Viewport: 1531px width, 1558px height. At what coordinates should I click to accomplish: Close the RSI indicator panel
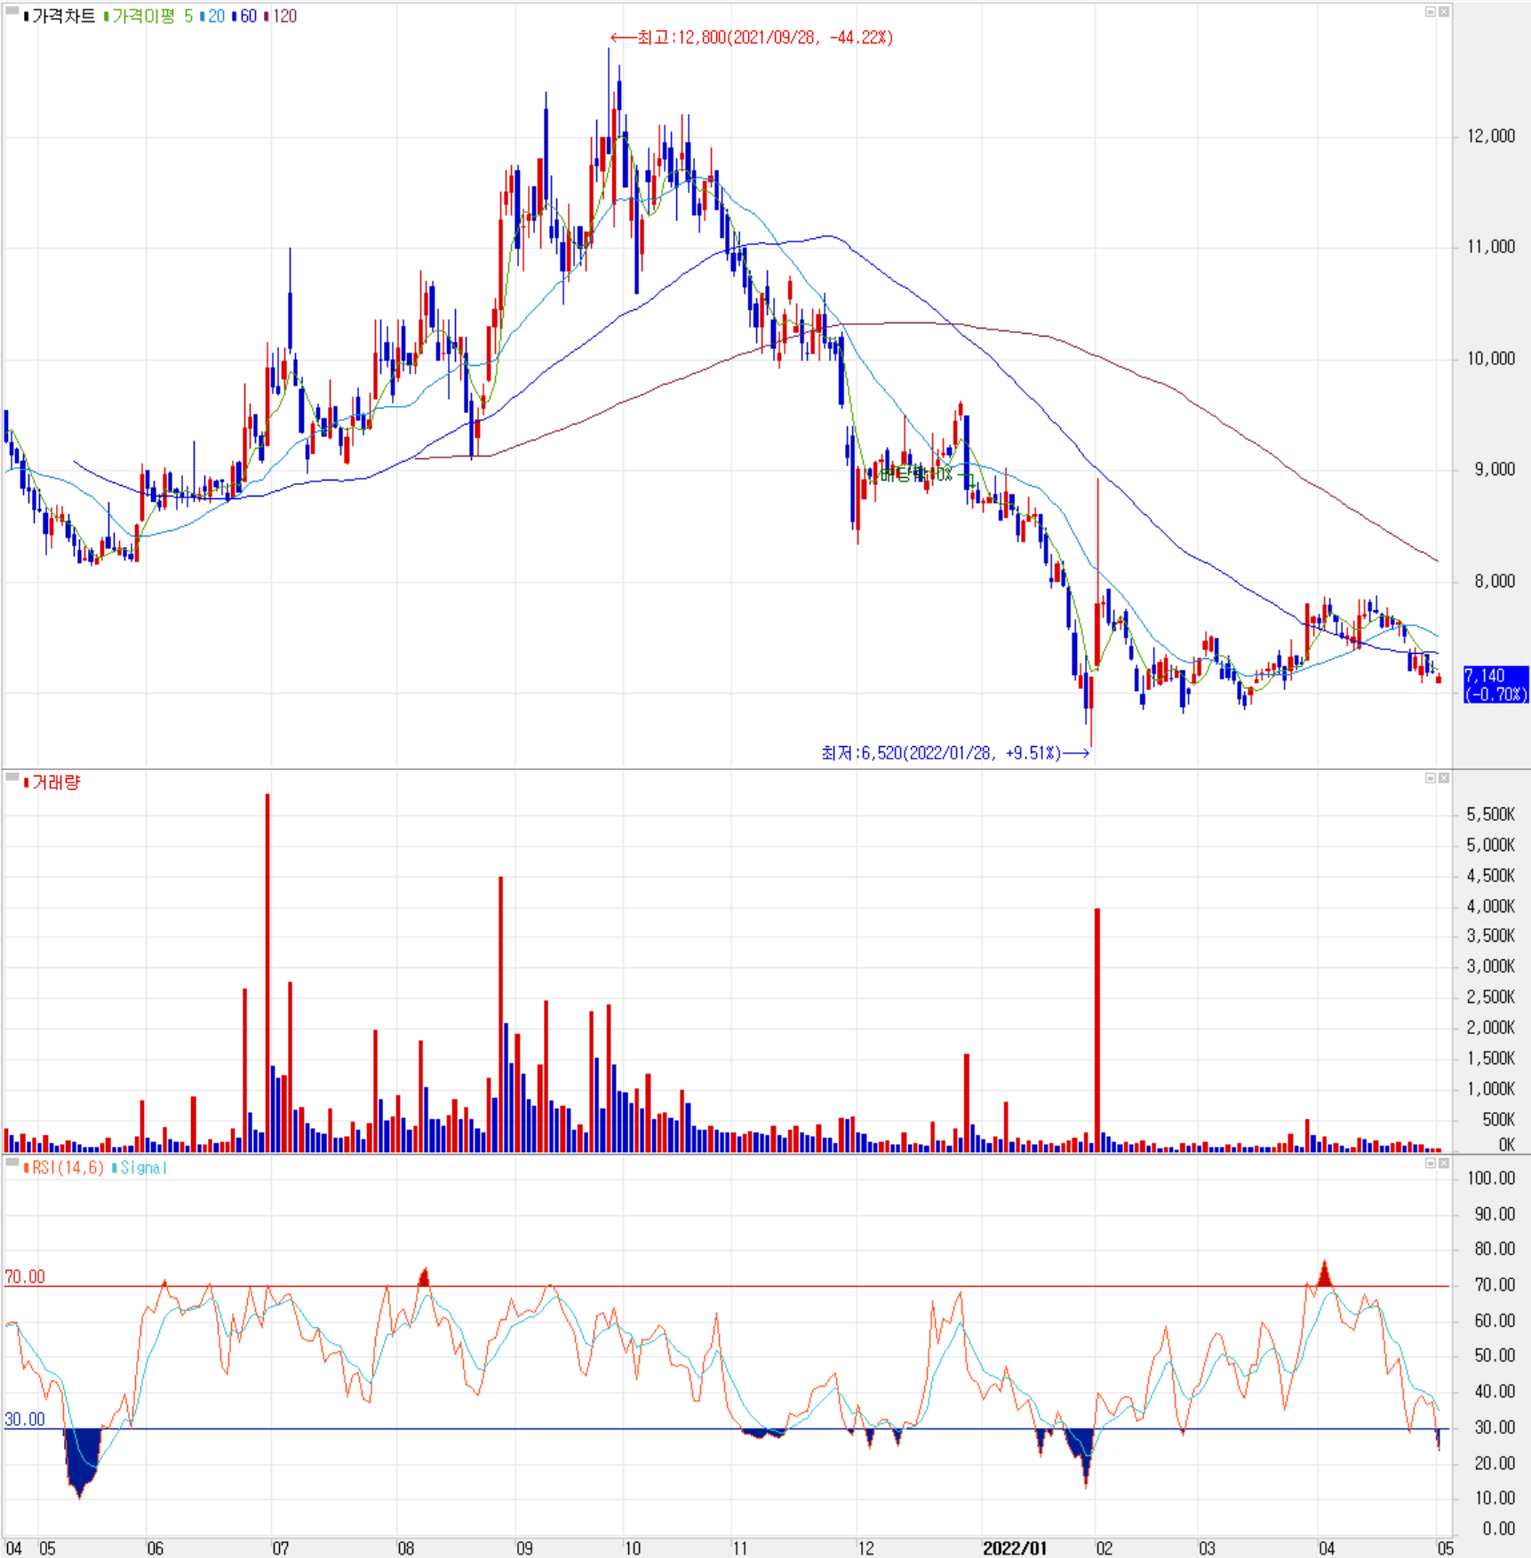point(1444,1163)
